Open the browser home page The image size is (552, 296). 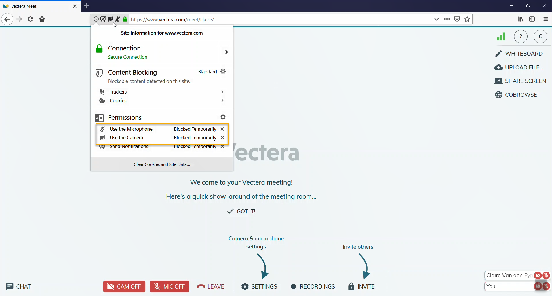point(42,19)
